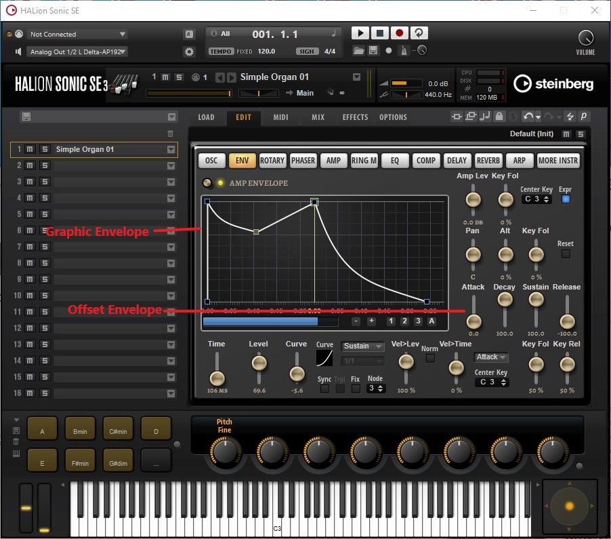Click the trash icon beside trigger pads
Image resolution: width=611 pixels, height=539 pixels.
pyautogui.click(x=16, y=441)
